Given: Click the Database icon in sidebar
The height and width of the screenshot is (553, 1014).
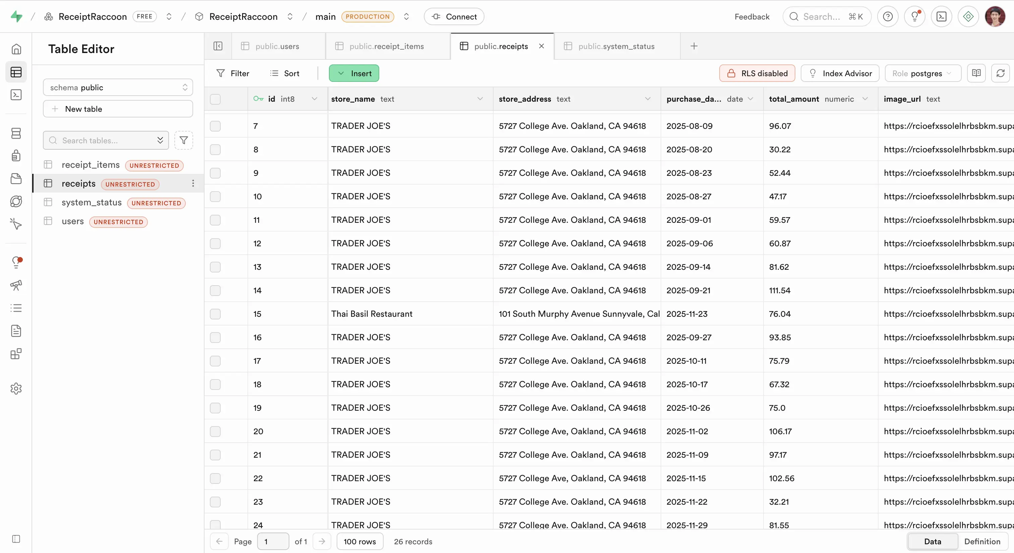Looking at the screenshot, I should click(16, 133).
